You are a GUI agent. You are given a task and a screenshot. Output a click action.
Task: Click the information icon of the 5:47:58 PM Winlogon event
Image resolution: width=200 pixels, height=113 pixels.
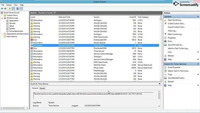(32, 20)
